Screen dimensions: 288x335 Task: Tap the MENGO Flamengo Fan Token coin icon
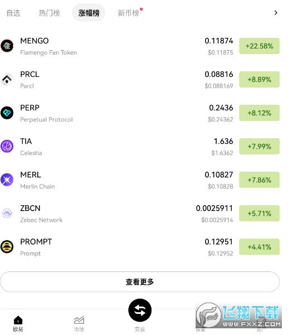coord(7,46)
